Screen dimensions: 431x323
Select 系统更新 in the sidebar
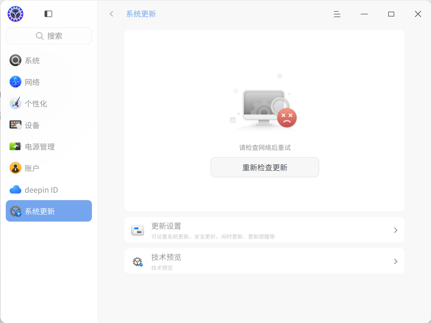[x=49, y=211]
